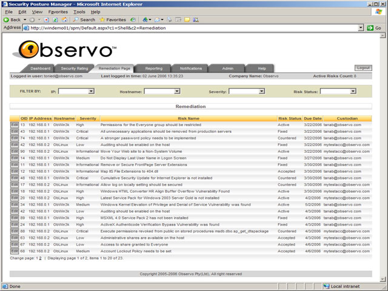Open the address bar URL dropdown
The height and width of the screenshot is (291, 388).
click(361, 28)
